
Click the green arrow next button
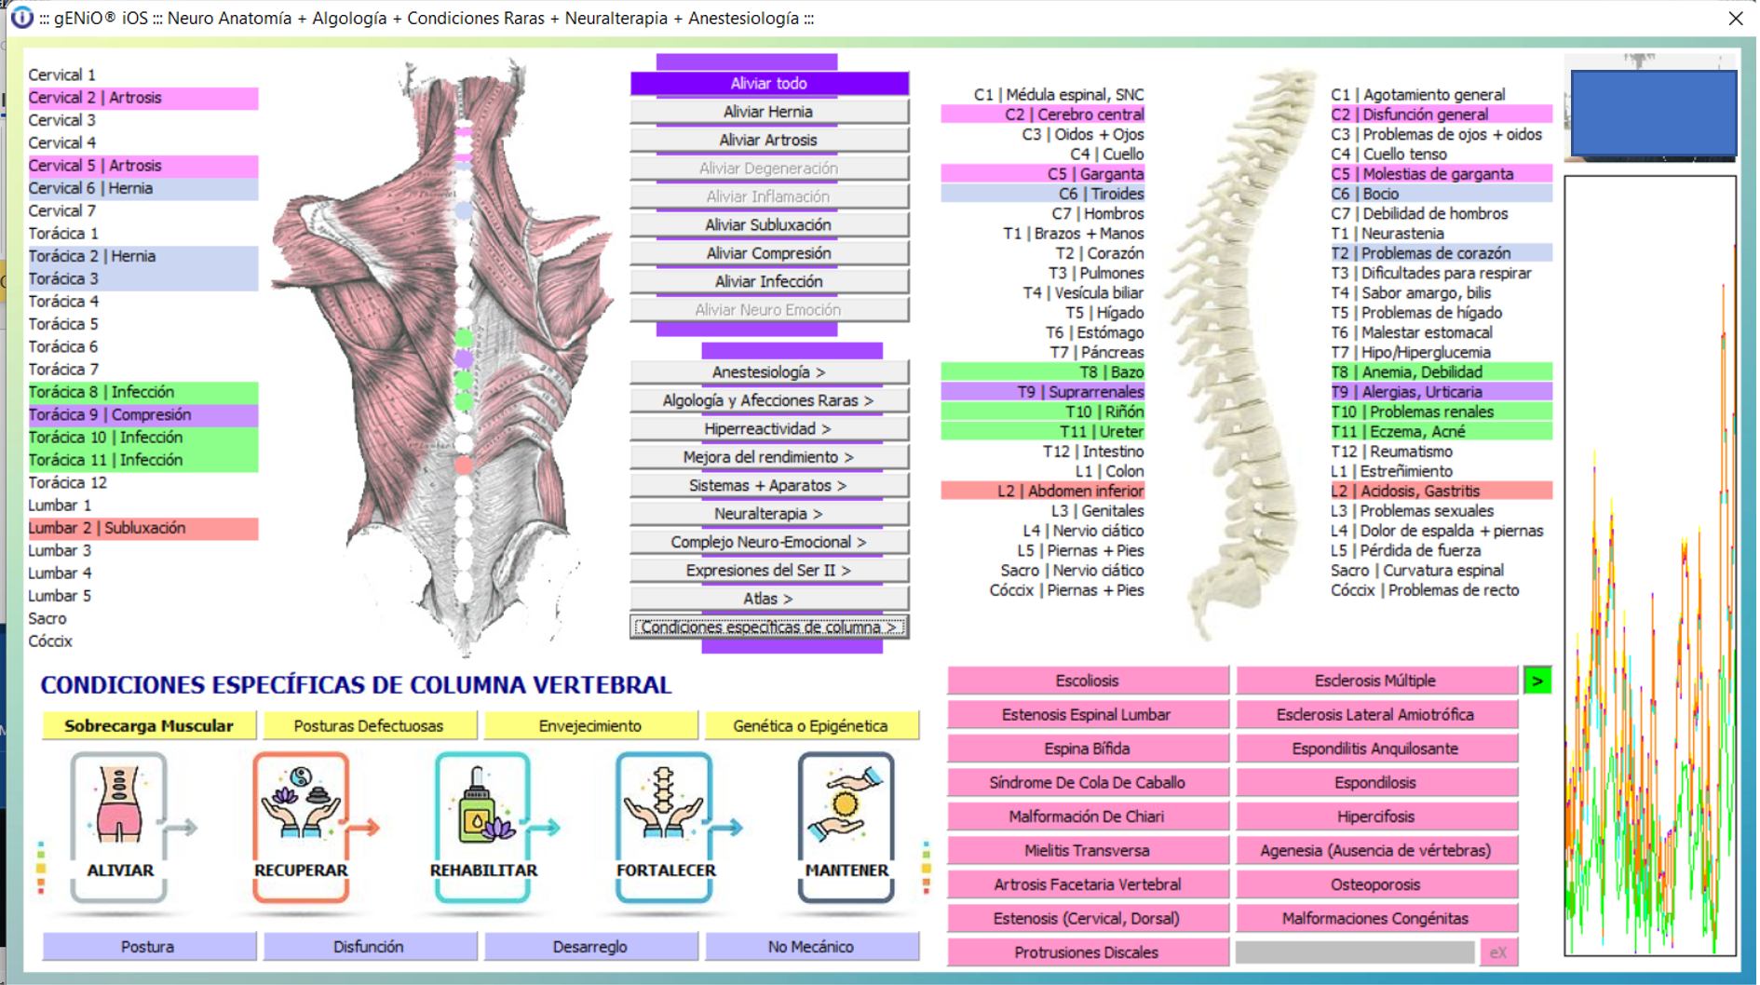point(1537,681)
